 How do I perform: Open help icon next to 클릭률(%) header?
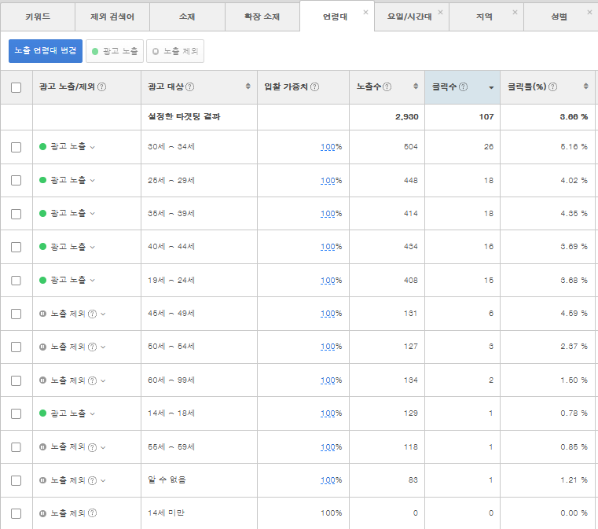point(552,87)
